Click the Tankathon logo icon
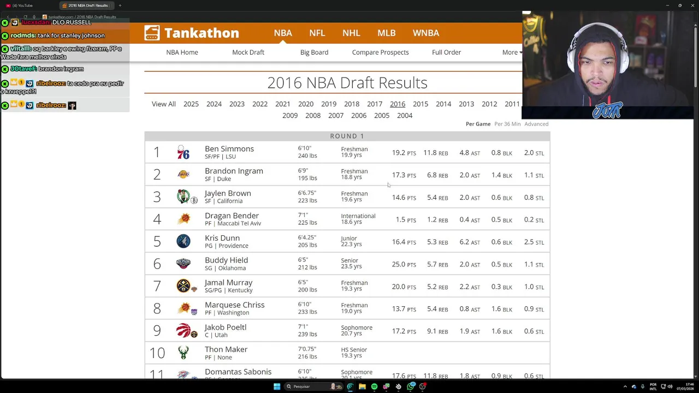Image resolution: width=699 pixels, height=393 pixels. 152,33
